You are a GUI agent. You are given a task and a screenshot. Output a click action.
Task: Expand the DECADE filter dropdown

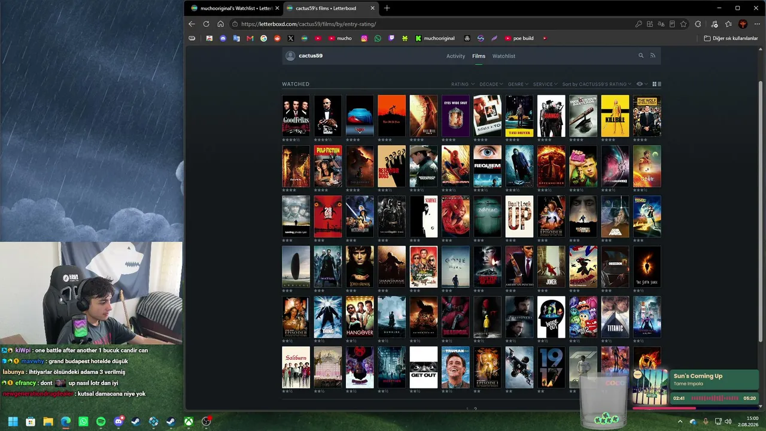click(491, 84)
